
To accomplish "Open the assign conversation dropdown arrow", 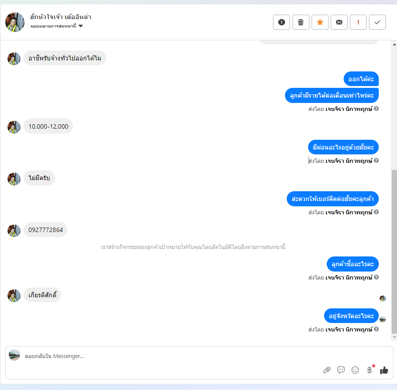I will click(81, 26).
